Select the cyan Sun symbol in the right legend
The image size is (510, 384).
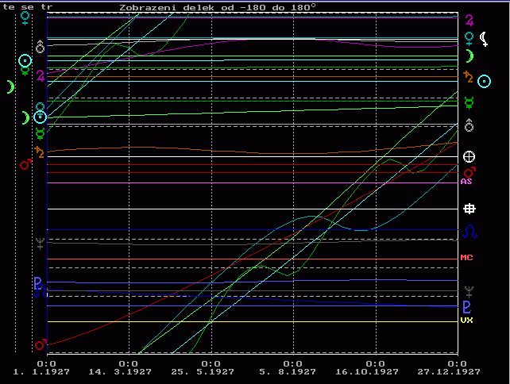tap(484, 81)
